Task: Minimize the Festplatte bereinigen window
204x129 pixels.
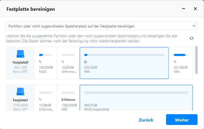Action: [184, 9]
